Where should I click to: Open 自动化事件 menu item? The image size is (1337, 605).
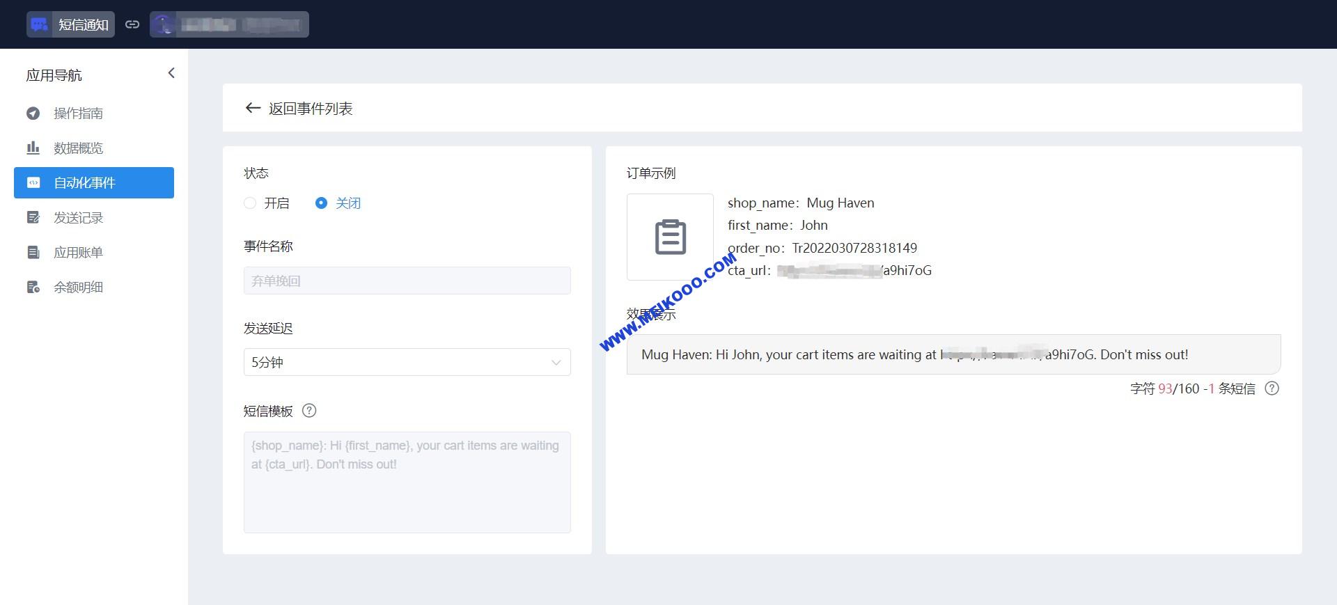pyautogui.click(x=94, y=183)
